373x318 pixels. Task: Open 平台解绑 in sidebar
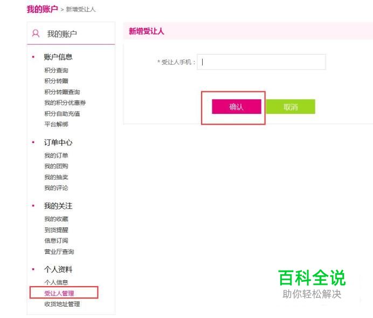click(x=56, y=124)
